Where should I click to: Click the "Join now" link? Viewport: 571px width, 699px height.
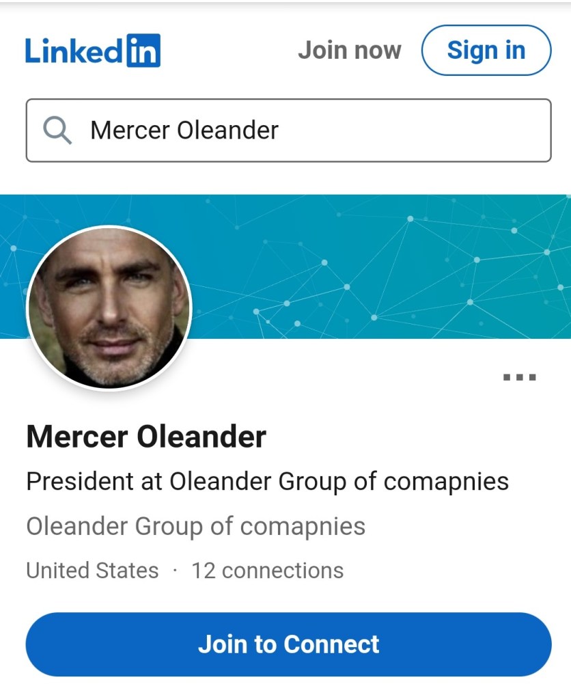click(x=349, y=51)
